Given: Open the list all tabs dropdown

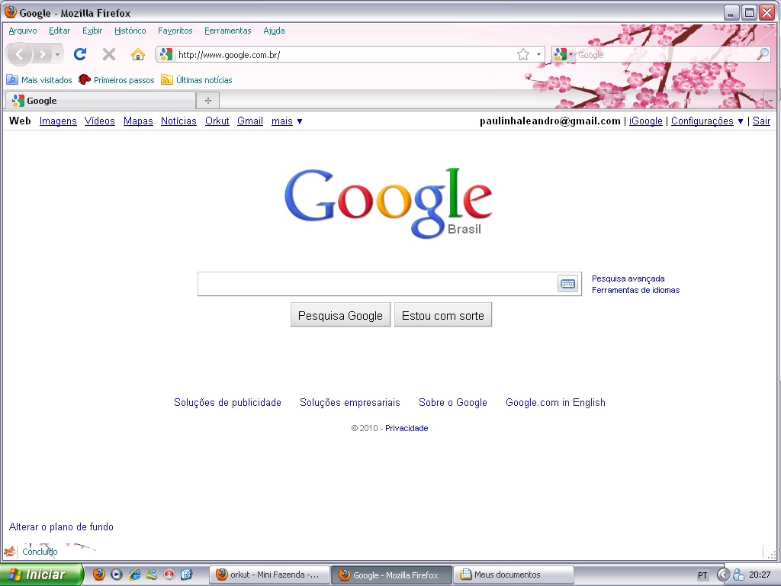Looking at the screenshot, I should click(770, 101).
